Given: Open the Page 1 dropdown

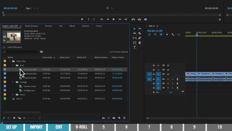Looking at the screenshot, I should click(x=30, y=8).
